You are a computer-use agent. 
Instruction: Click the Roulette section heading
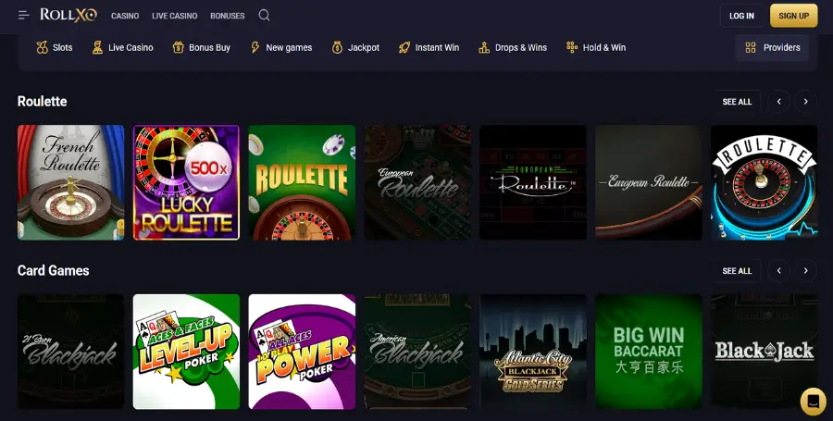pos(43,102)
